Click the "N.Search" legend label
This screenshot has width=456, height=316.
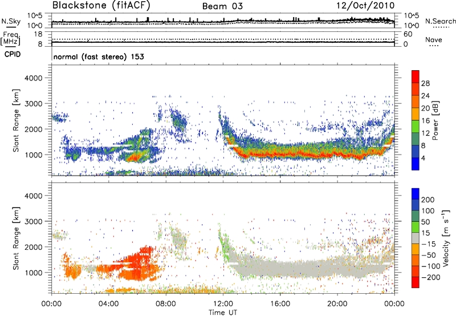[440, 21]
